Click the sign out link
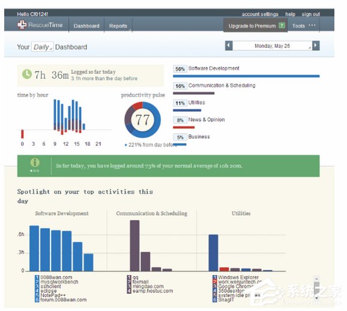Image resolution: width=347 pixels, height=311 pixels. 311,14
